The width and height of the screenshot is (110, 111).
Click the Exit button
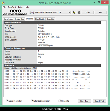coord(100,13)
